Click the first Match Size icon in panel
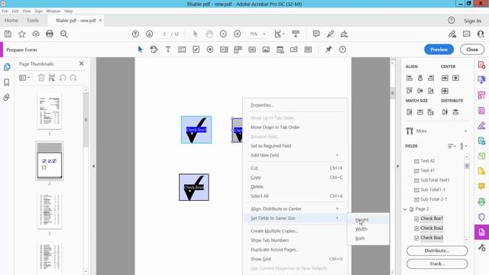Screen dimensions: 489x275 [410, 112]
